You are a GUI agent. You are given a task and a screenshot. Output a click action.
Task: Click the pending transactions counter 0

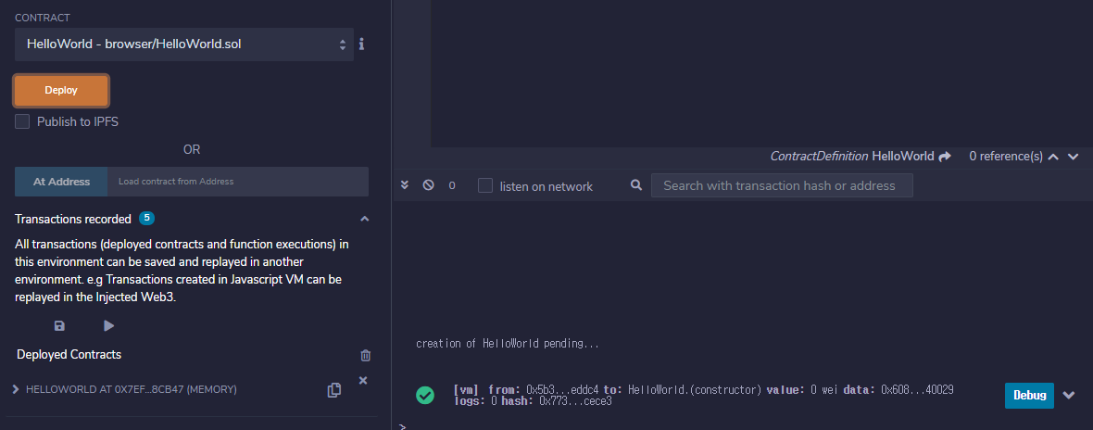pyautogui.click(x=452, y=185)
